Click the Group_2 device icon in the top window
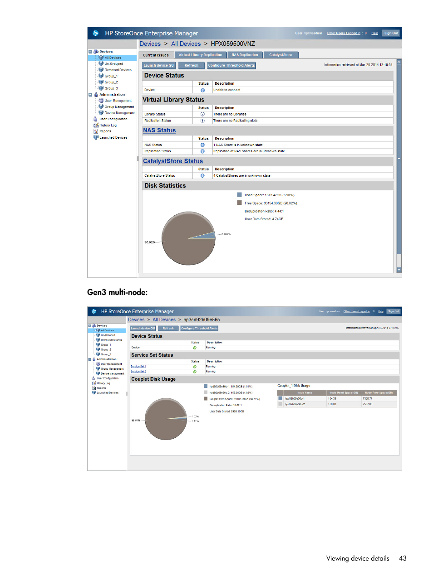Screen dimensions: 433x576 pyautogui.click(x=101, y=82)
